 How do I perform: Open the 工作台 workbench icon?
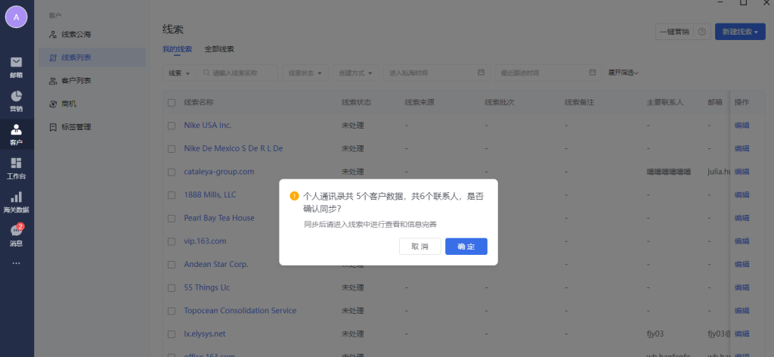tap(16, 168)
